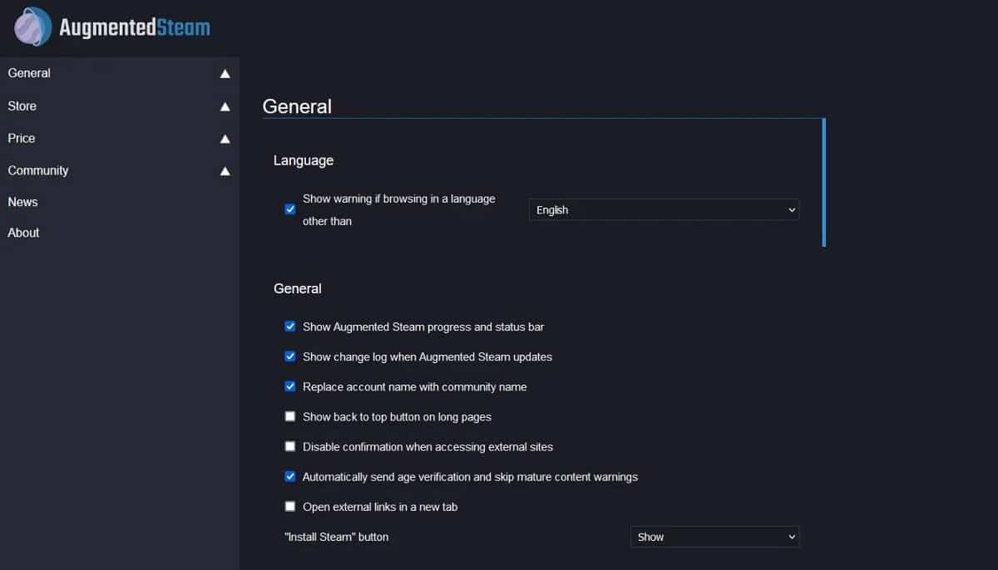Open the About page from the sidebar
Image resolution: width=998 pixels, height=570 pixels.
point(22,233)
